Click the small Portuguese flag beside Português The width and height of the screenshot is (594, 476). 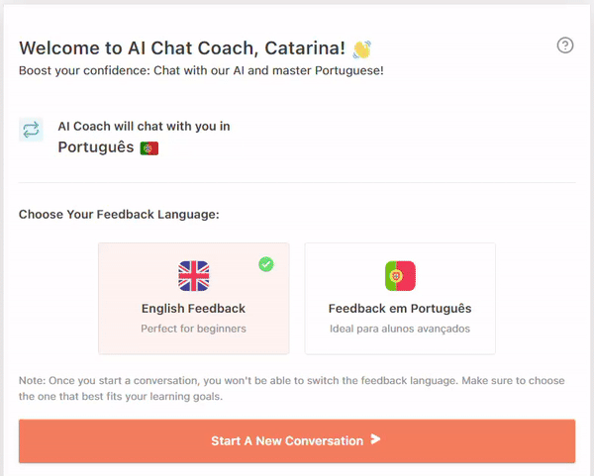pyautogui.click(x=149, y=148)
